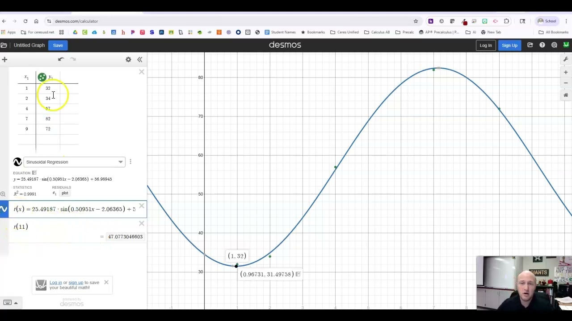
Task: Open the language globe menu
Action: 554,45
